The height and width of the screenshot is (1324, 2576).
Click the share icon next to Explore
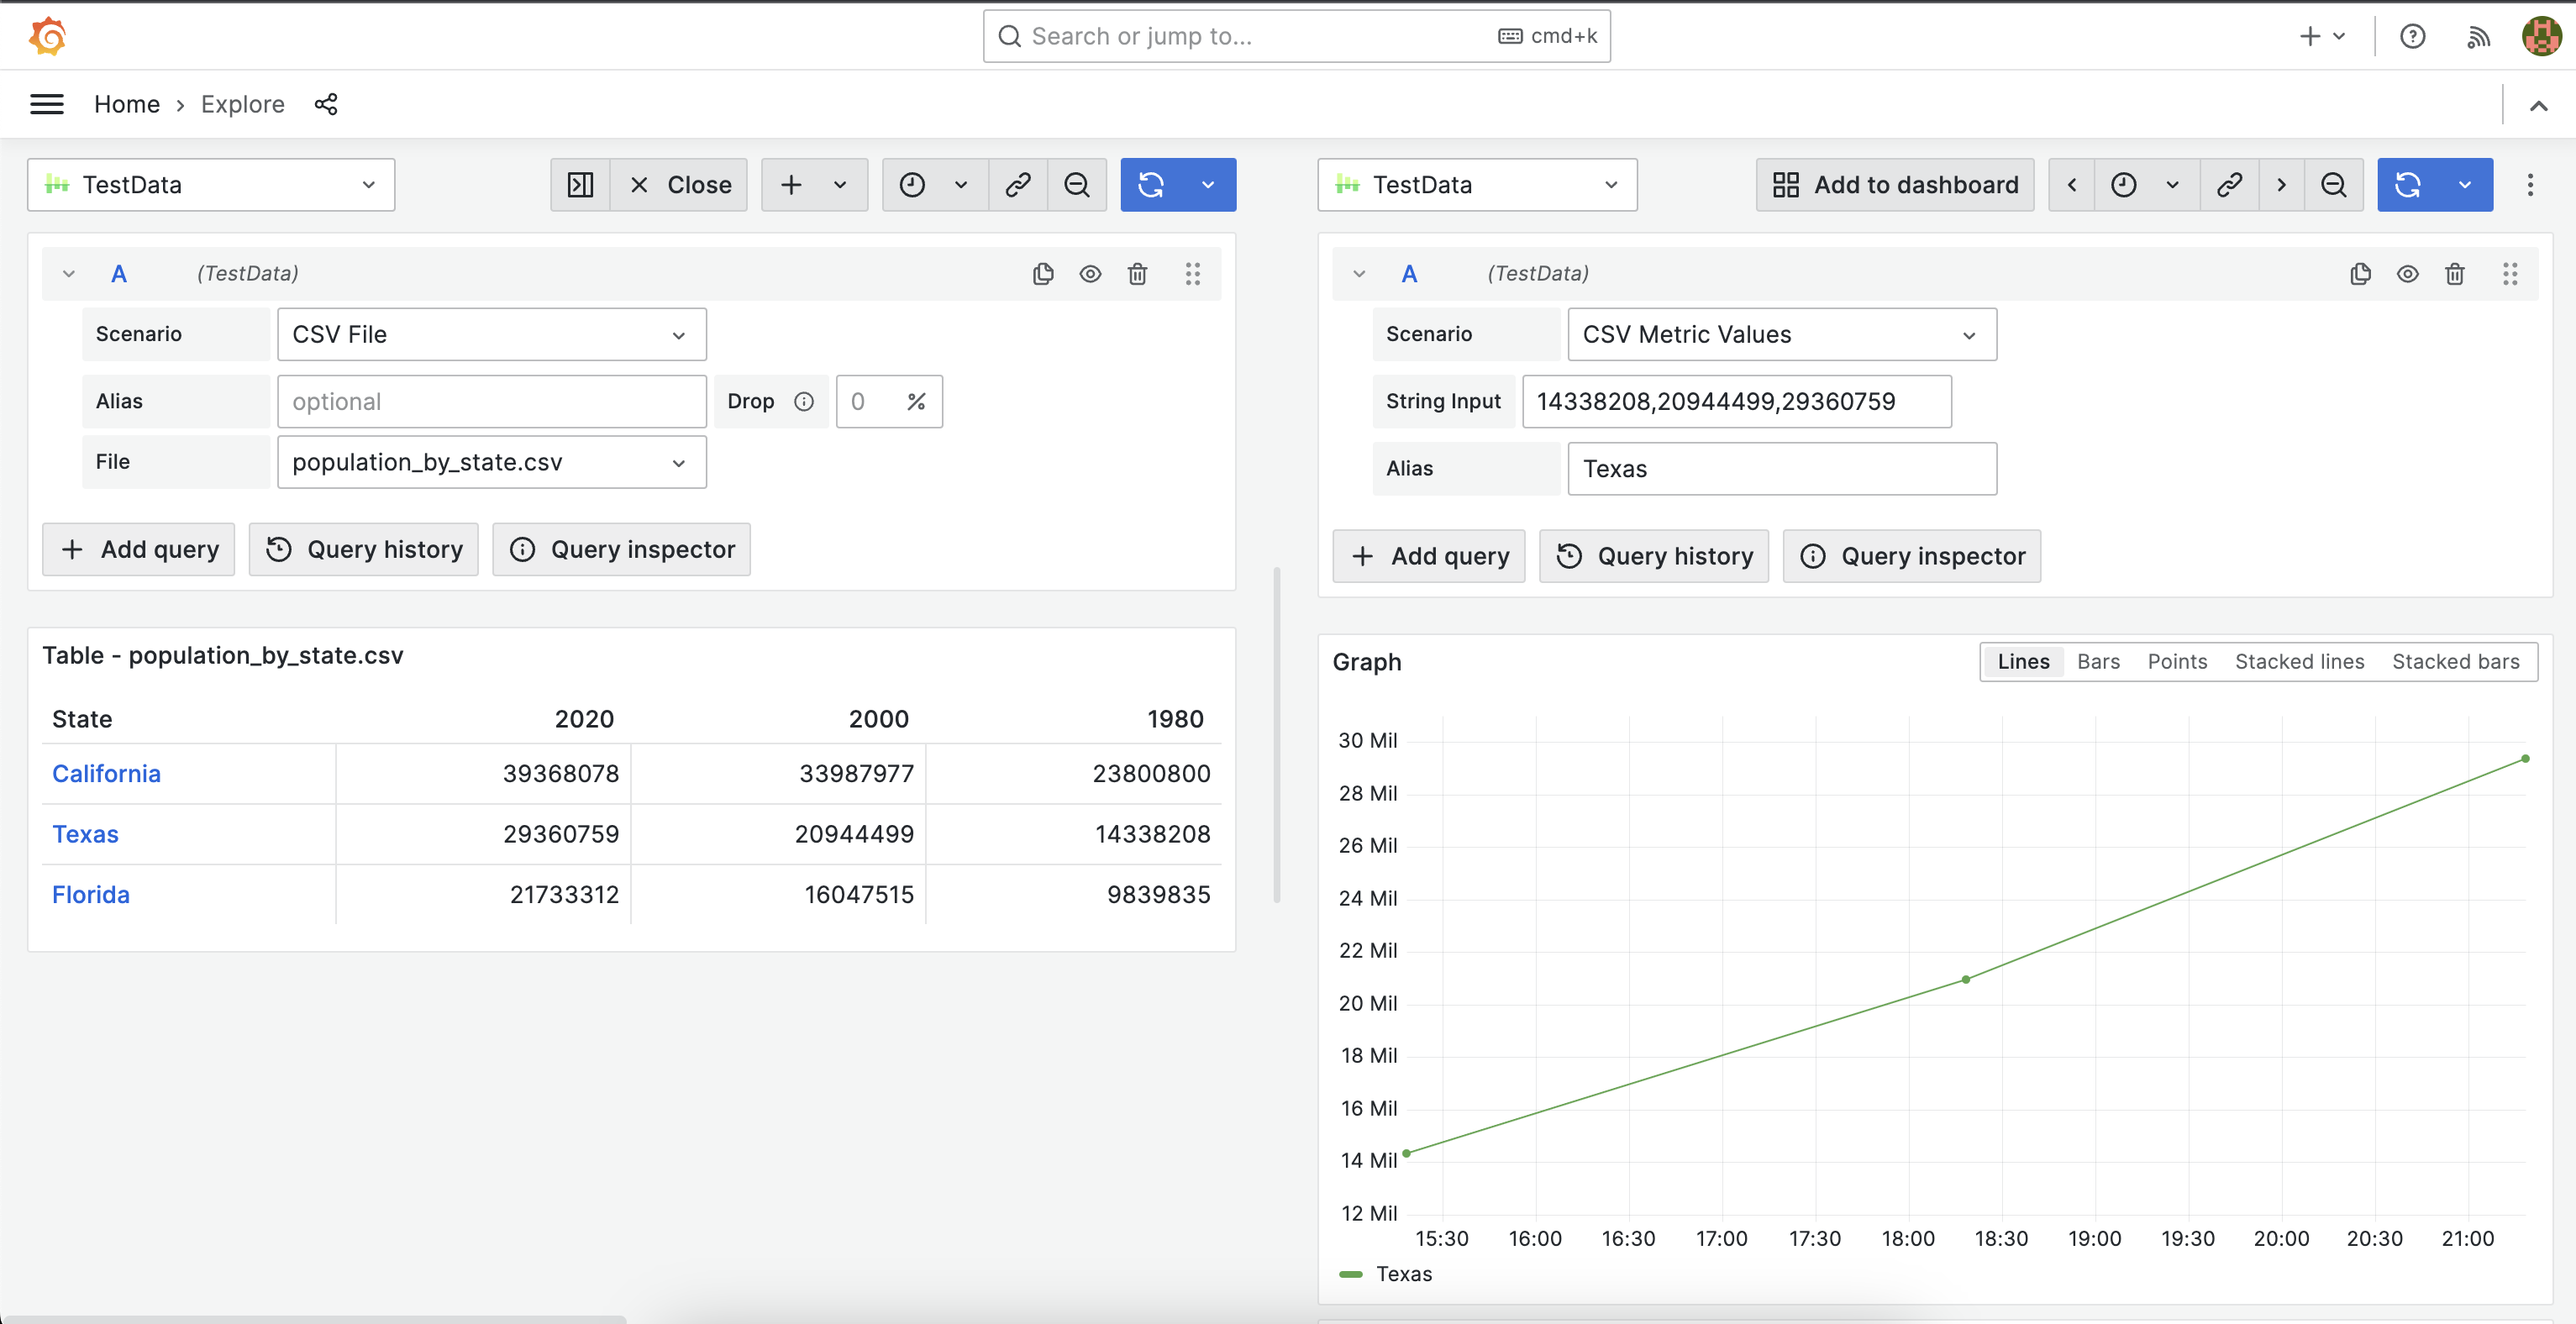tap(326, 104)
